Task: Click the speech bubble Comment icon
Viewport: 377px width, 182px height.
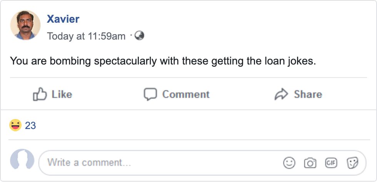Action: click(150, 94)
